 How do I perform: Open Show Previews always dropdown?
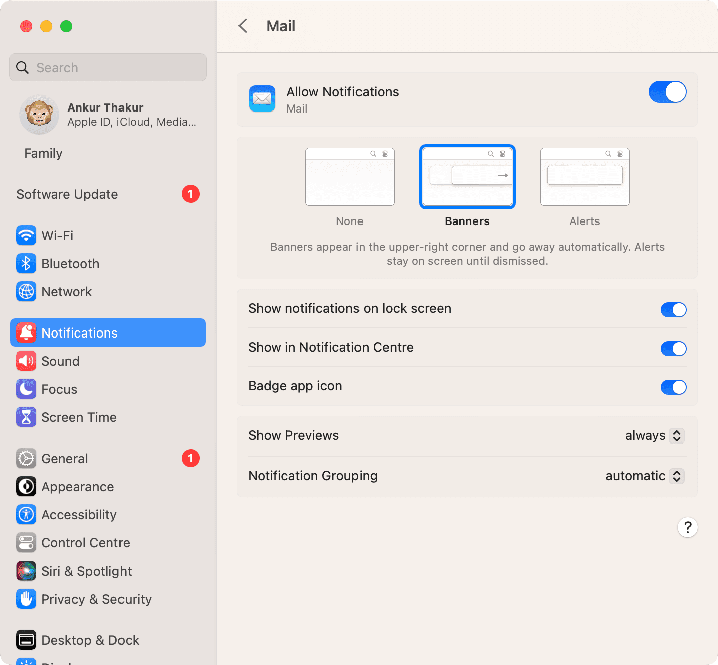tap(655, 435)
